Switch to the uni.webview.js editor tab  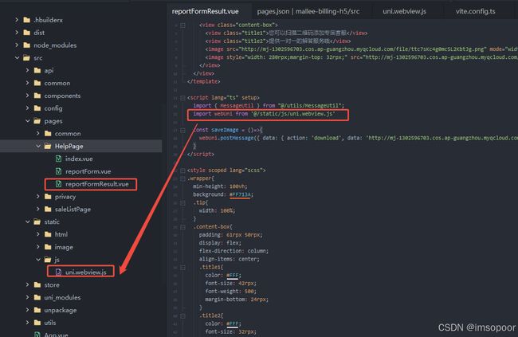point(404,11)
